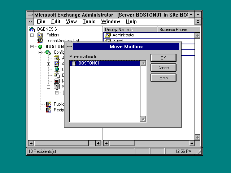Select the BOSTON site globe icon
Viewport: 231px width, 173px height.
[40, 46]
